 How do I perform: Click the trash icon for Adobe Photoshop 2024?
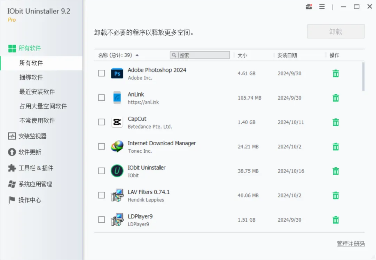click(x=336, y=74)
